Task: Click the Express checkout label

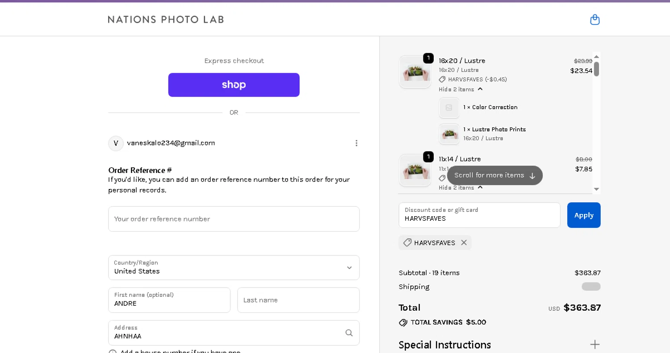Action: pyautogui.click(x=234, y=61)
